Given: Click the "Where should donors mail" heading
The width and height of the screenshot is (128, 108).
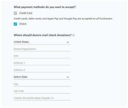Looking at the screenshot, I should click(42, 35).
